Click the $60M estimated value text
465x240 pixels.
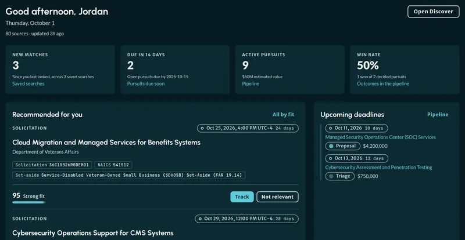(262, 77)
